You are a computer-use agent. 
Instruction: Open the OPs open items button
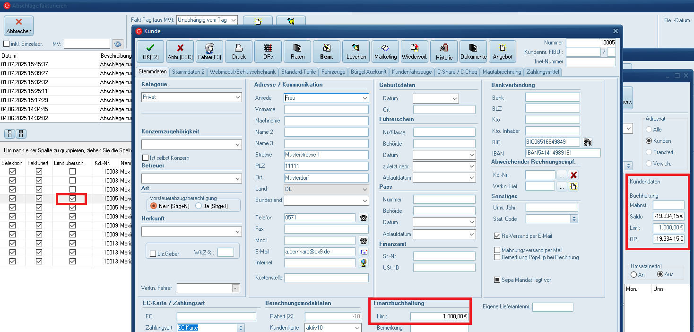coord(268,52)
